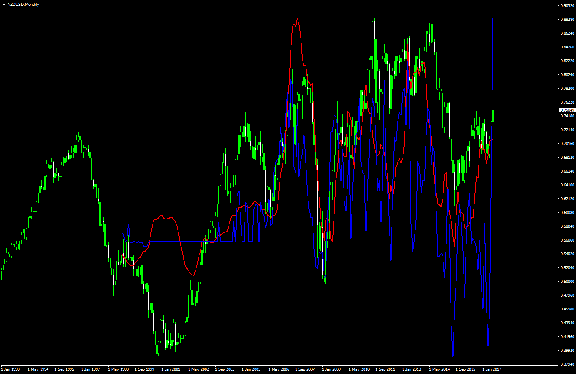Click the 0.64100 price axis label

click(567, 185)
